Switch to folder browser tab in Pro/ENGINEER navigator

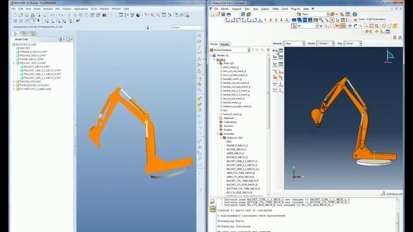(25, 34)
